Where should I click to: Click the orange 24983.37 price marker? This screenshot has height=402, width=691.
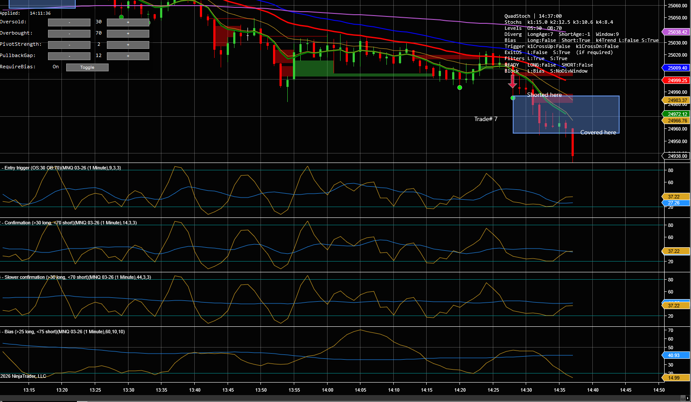coord(676,100)
